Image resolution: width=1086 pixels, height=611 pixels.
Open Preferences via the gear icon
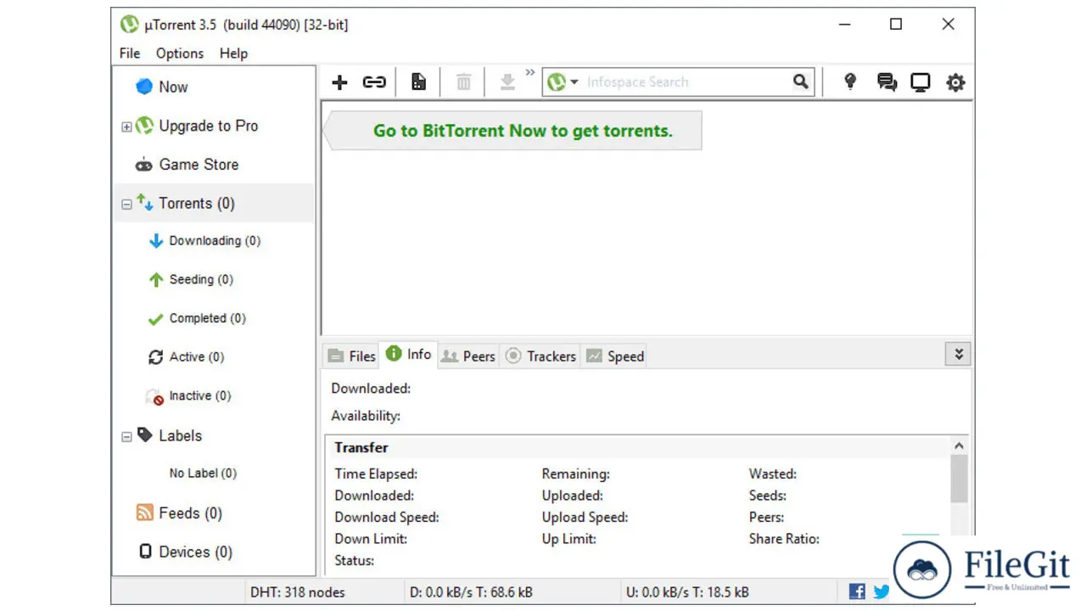(x=956, y=82)
